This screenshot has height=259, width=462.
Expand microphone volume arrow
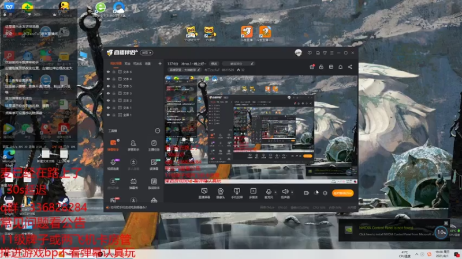(x=275, y=192)
